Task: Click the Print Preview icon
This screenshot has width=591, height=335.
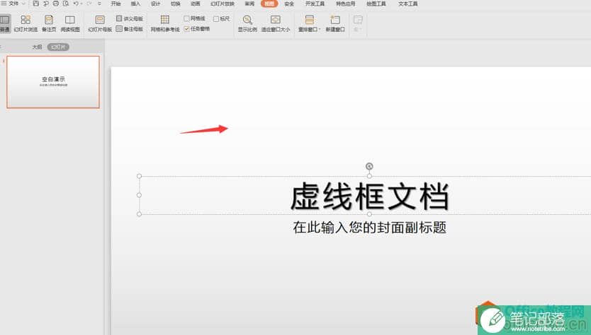Action: pyautogui.click(x=66, y=4)
